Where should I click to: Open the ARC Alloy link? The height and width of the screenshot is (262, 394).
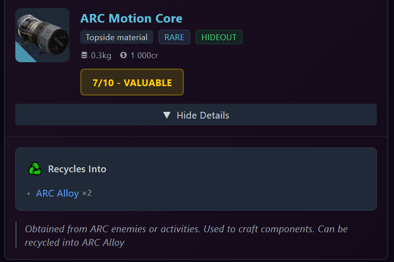tap(57, 193)
